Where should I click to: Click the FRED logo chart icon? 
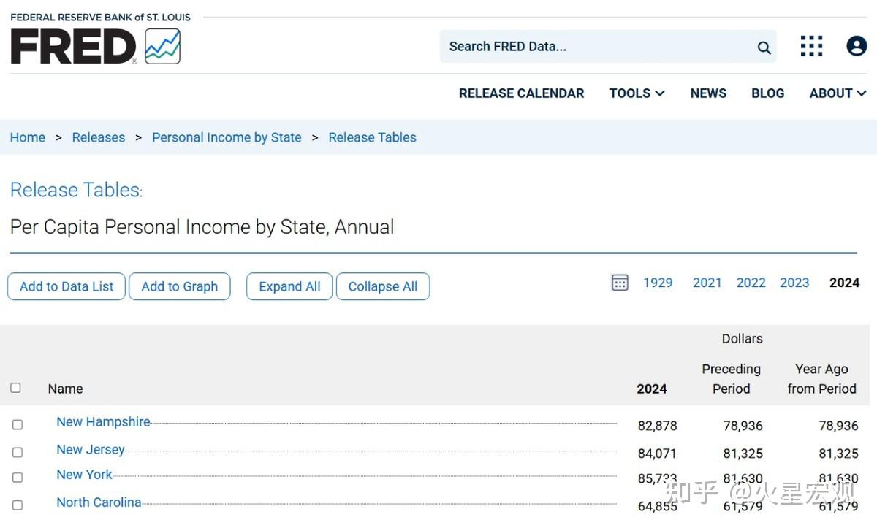162,46
